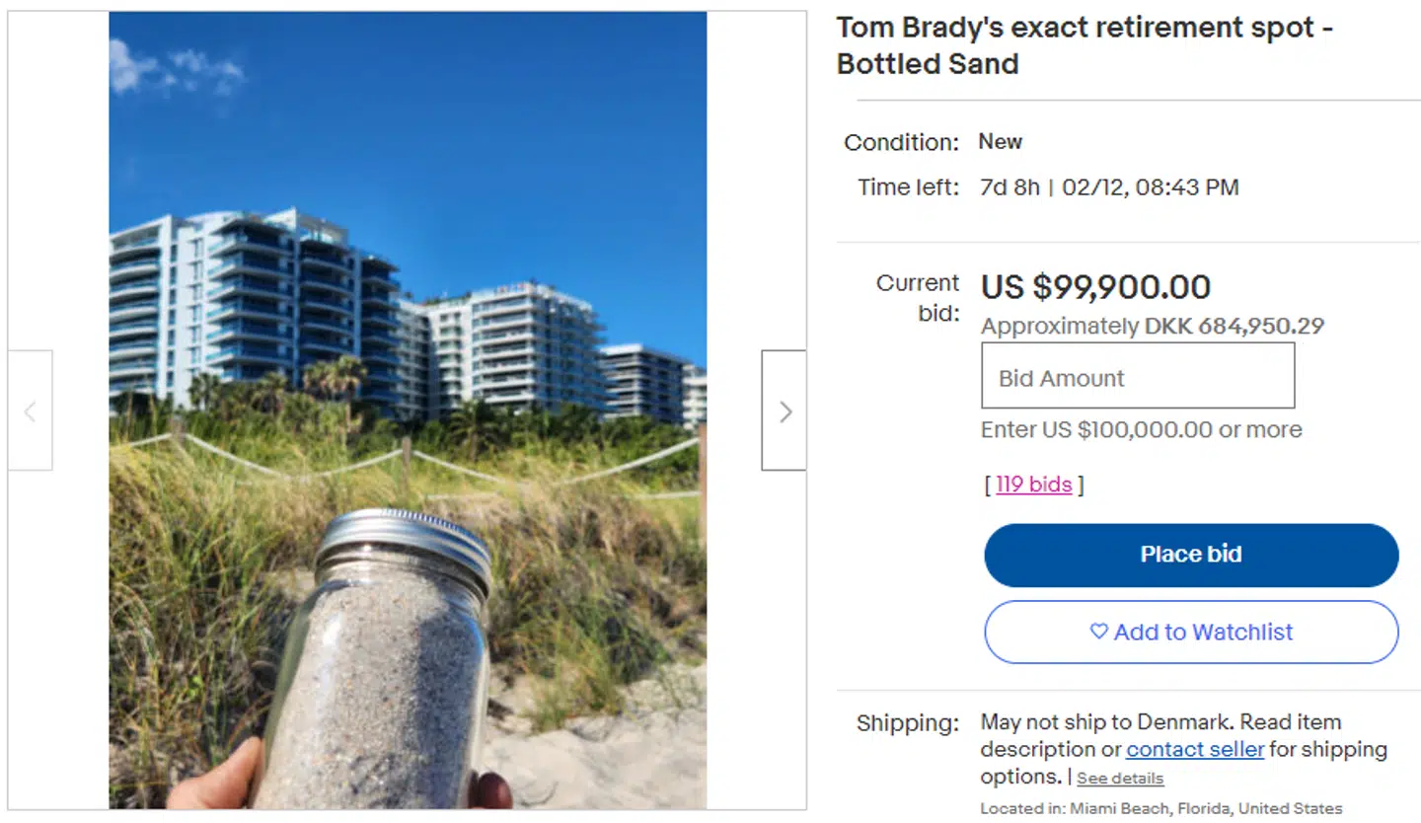
Task: Focus the Bid Amount input field
Action: 1137,376
